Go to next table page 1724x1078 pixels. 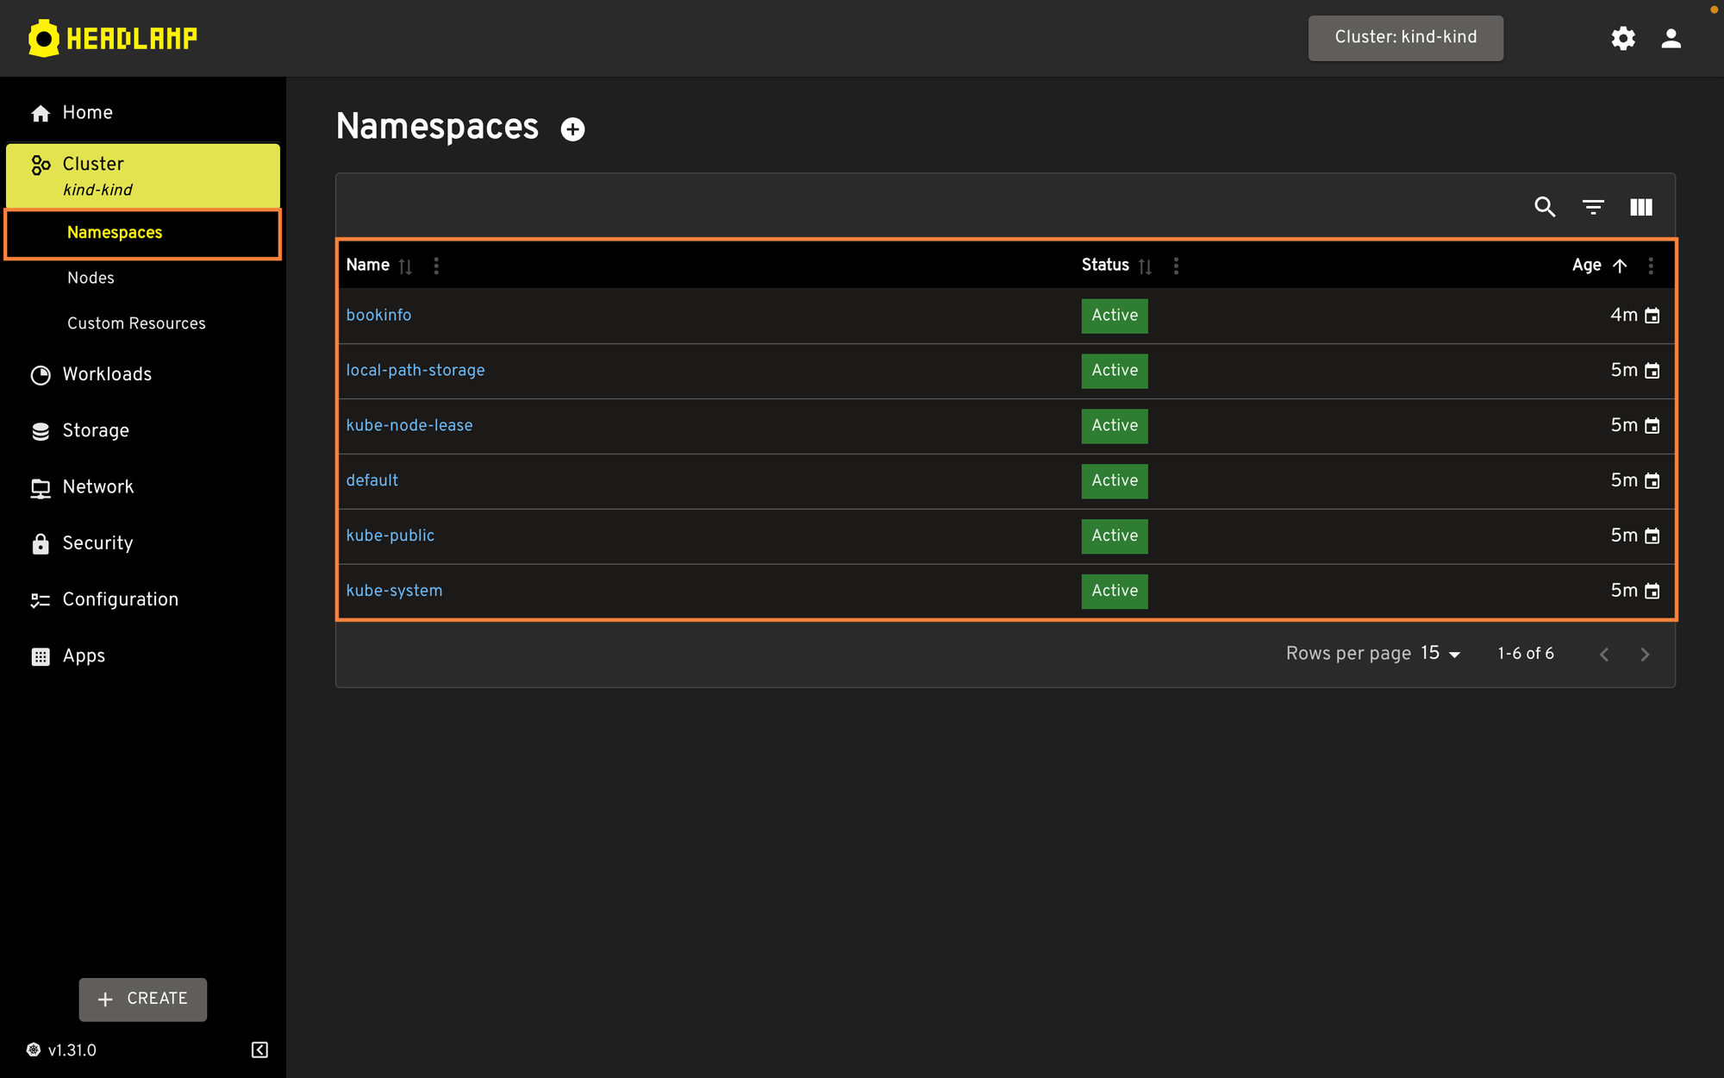click(x=1645, y=655)
